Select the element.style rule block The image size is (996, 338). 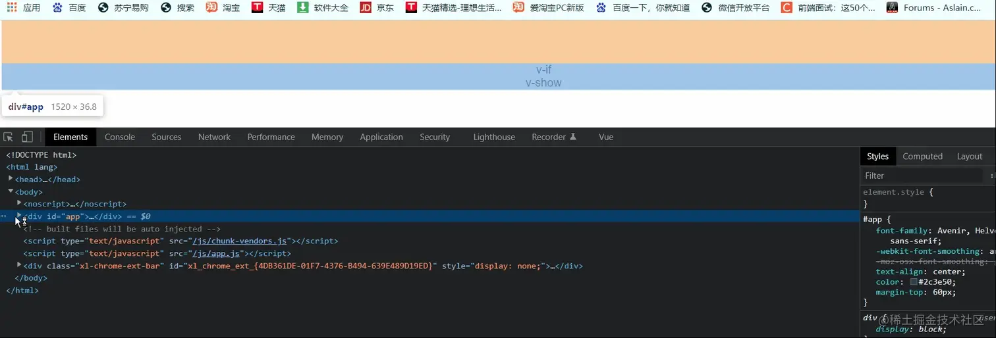pos(927,198)
